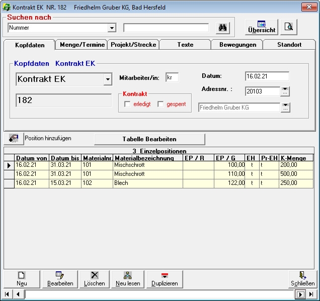Click the Datum von column header
The height and width of the screenshot is (301, 320).
click(x=32, y=158)
